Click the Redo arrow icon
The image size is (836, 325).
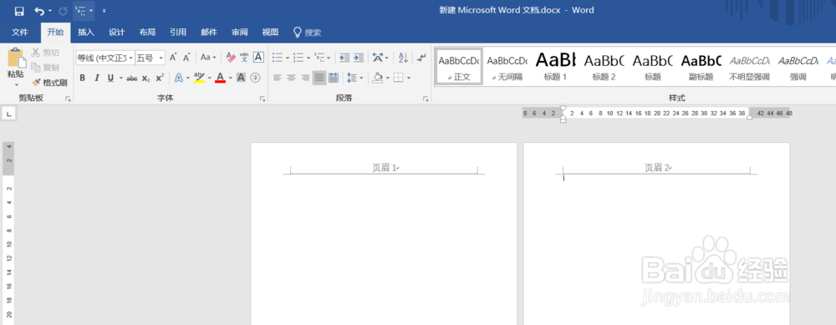click(63, 11)
